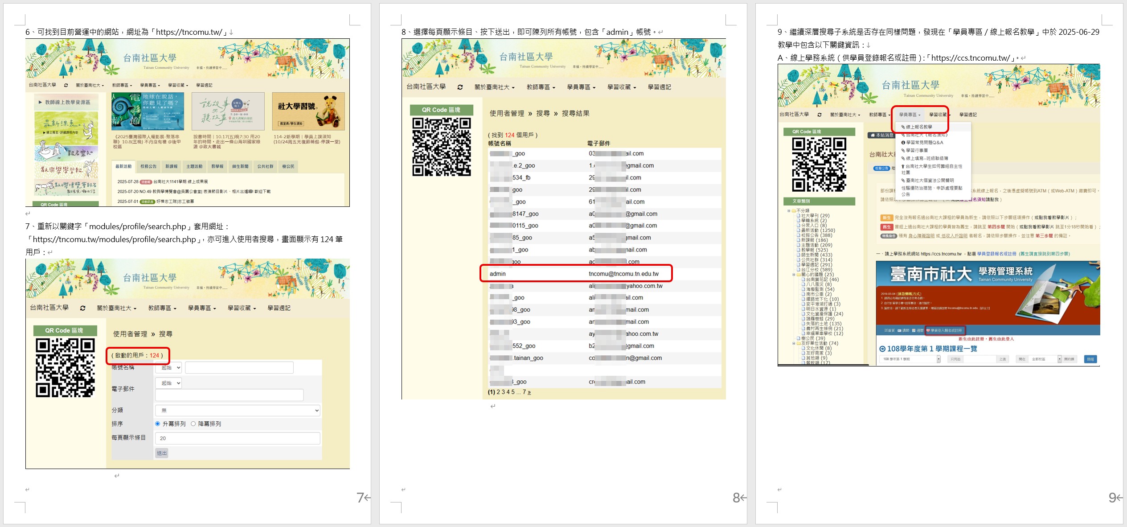Click the 說故事與聽故事 event thumbnail
Viewport: 1127px width, 527px height.
point(228,111)
